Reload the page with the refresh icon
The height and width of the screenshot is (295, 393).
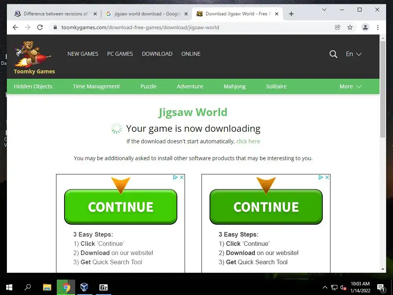click(40, 27)
